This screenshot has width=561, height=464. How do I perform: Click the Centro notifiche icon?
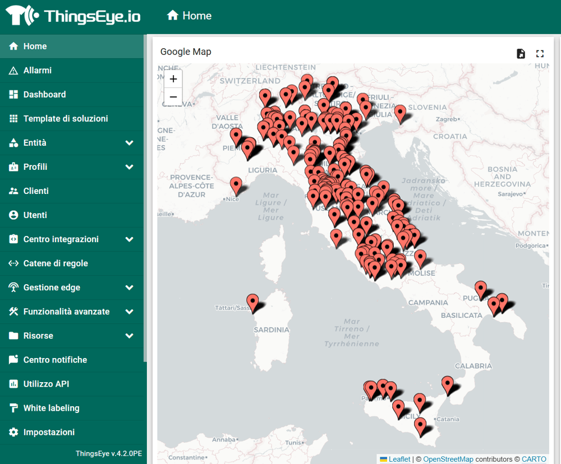pos(14,360)
